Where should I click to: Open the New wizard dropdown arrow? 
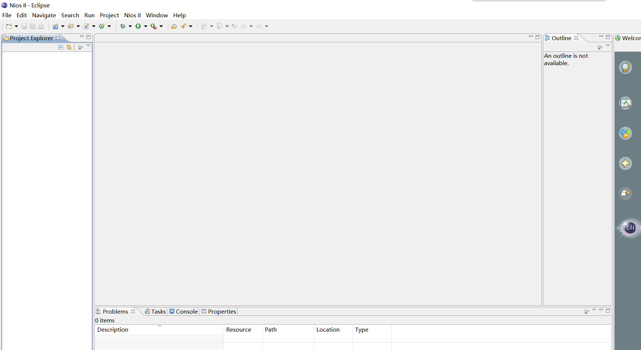tap(16, 26)
